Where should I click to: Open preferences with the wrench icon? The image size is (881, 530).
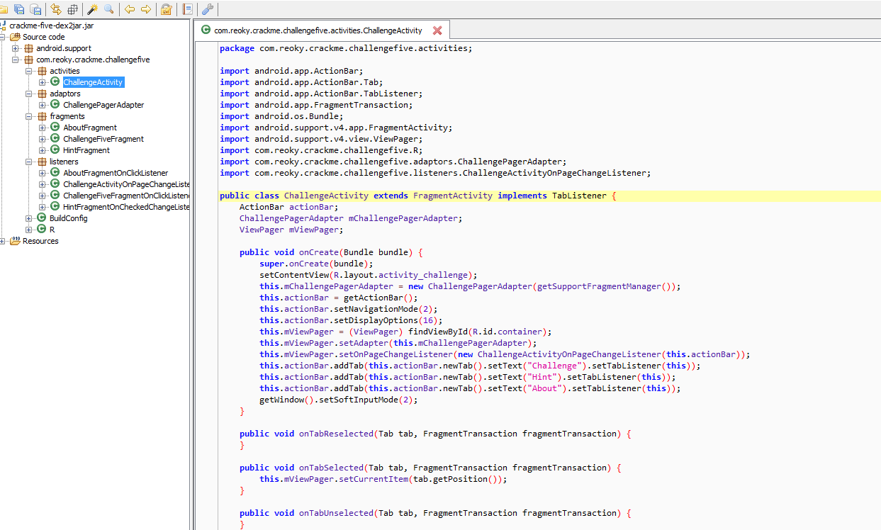point(208,9)
